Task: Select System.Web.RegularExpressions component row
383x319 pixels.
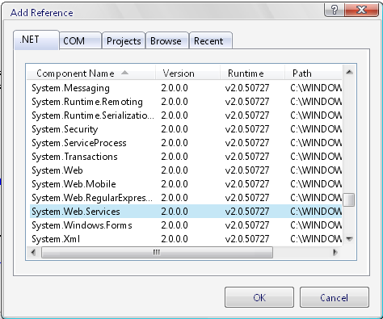Action: coord(186,198)
